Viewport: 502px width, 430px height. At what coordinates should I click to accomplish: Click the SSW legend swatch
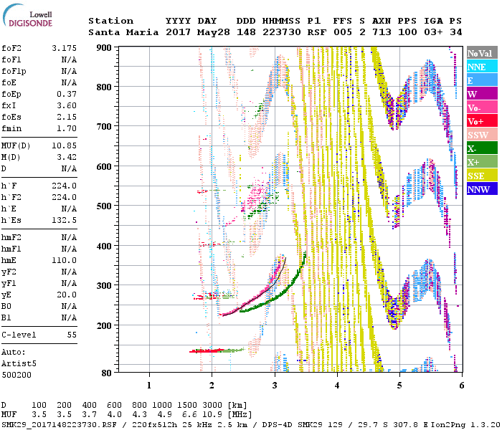(482, 135)
